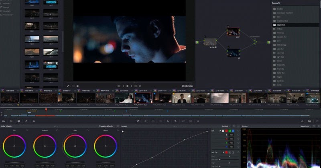Open the Keyframes palette icon
This screenshot has width=321, height=168.
pyautogui.click(x=302, y=121)
